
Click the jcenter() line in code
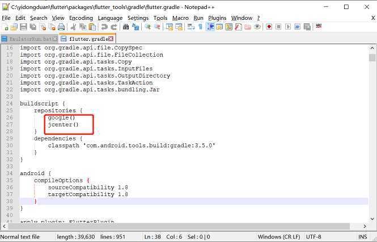[x=63, y=125]
